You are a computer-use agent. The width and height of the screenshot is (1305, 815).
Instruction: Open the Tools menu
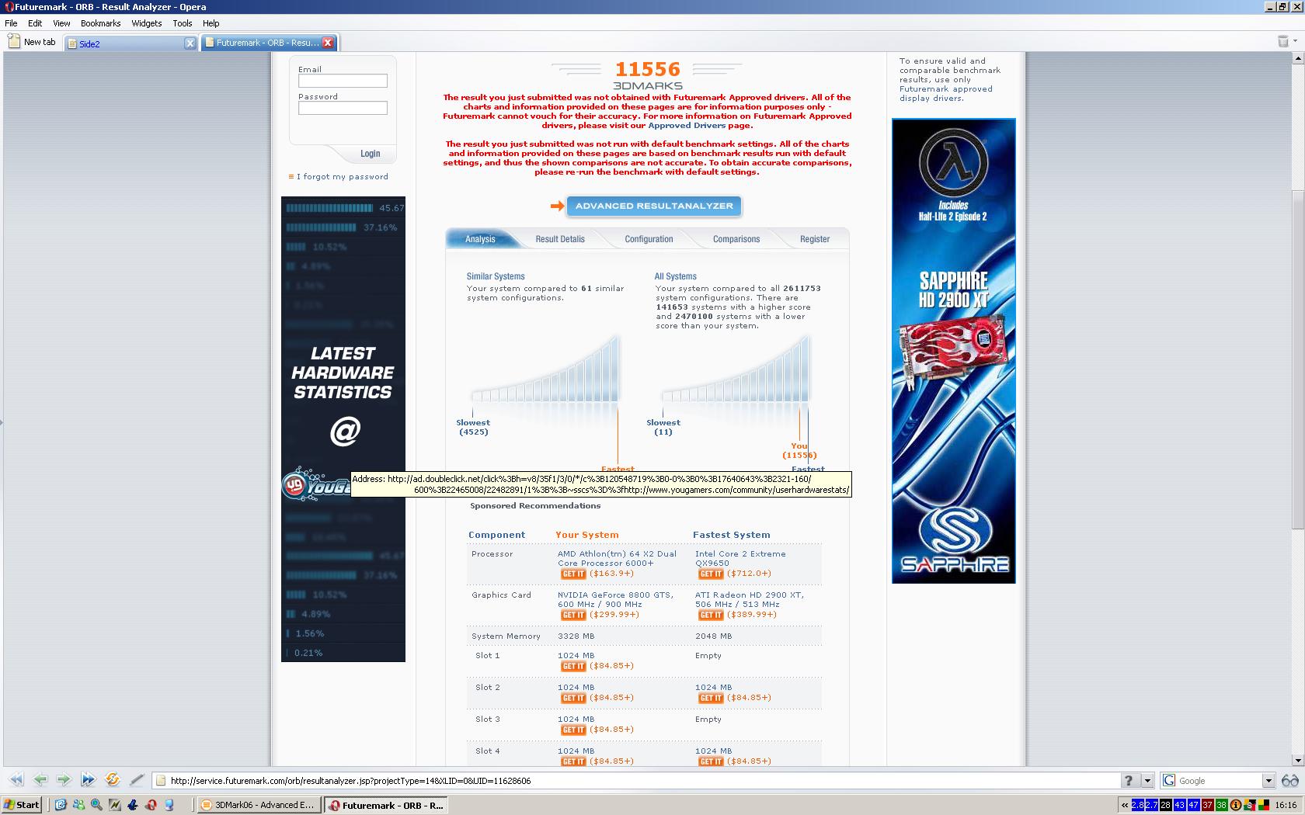coord(183,23)
